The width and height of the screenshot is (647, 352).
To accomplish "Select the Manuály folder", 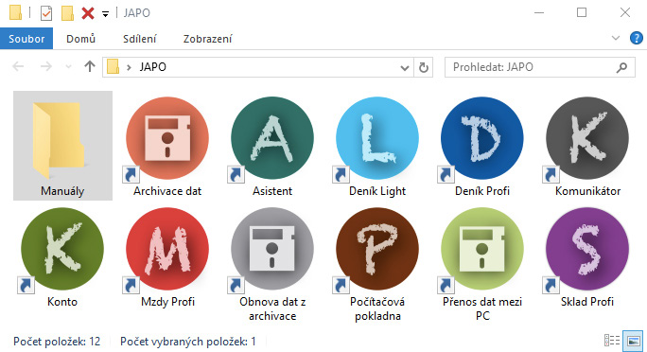I will [x=62, y=146].
